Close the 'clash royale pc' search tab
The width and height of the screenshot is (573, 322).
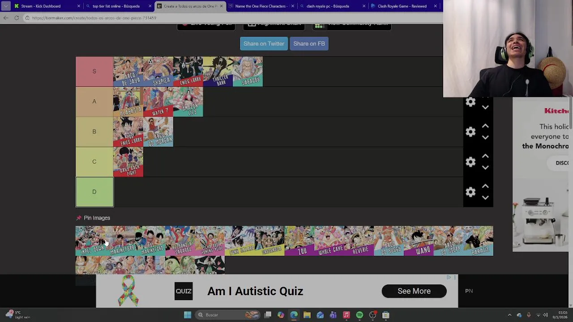tap(364, 6)
